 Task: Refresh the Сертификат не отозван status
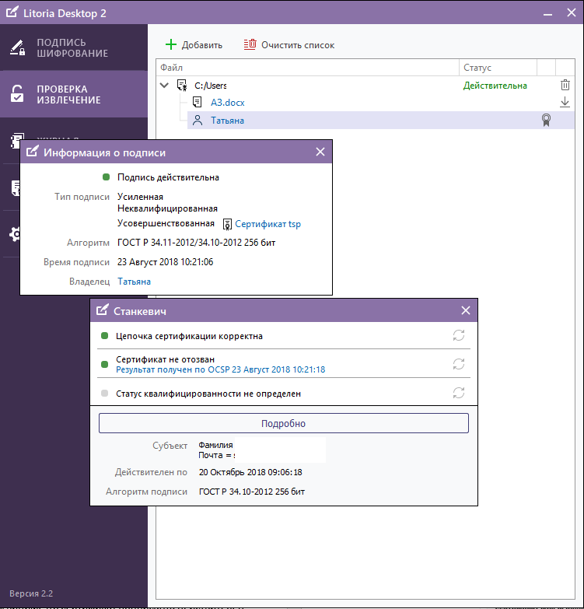(x=459, y=364)
